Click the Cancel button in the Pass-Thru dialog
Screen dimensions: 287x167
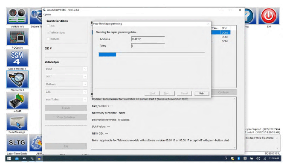[x=184, y=93]
